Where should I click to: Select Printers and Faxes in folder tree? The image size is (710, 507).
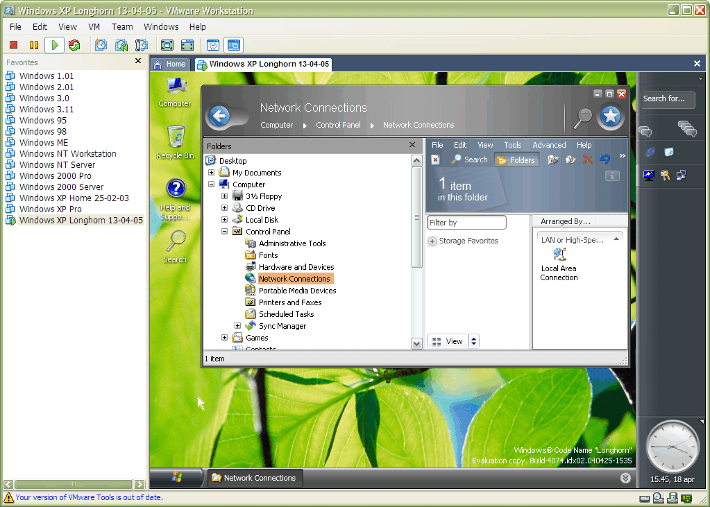[290, 302]
